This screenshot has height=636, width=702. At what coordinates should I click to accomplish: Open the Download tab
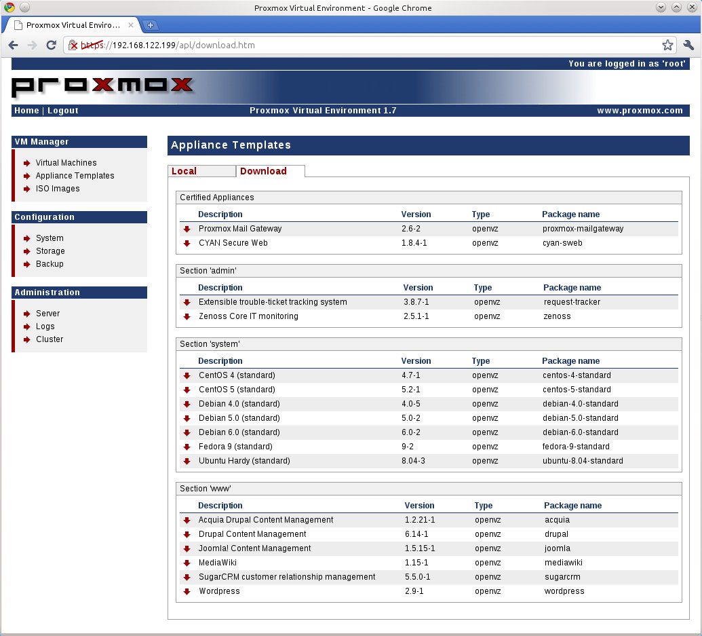point(264,171)
